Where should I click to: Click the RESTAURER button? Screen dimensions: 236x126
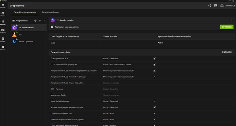point(226,52)
